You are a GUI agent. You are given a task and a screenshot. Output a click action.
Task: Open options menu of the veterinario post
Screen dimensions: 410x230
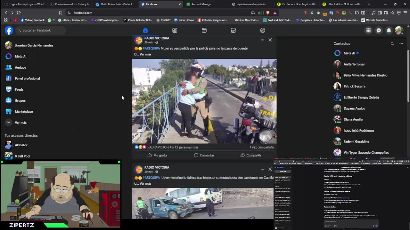coord(262,169)
